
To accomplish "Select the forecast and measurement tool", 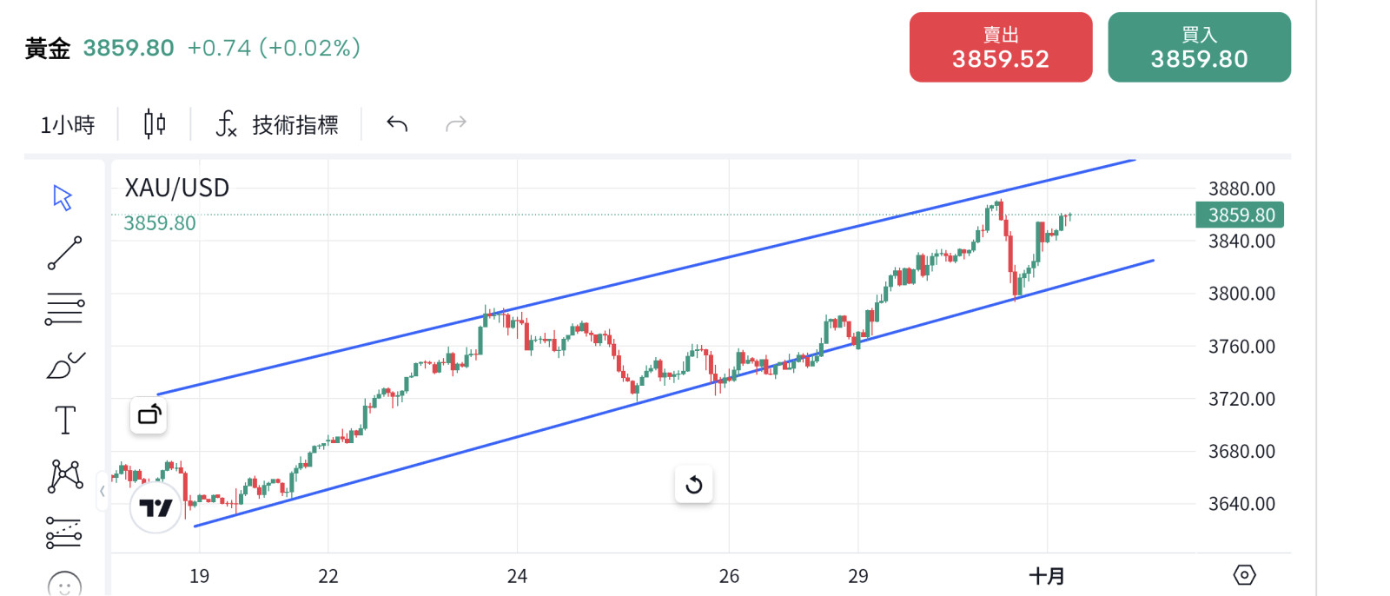I will click(x=64, y=532).
